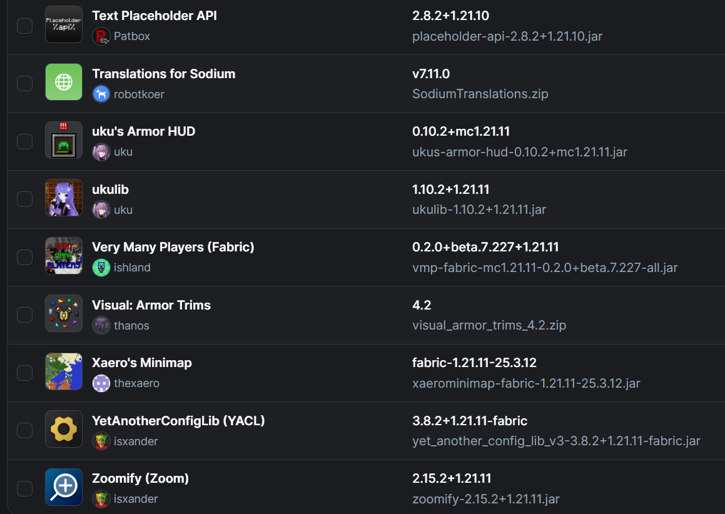Click the yellow YetAnotherConfigLib gear icon
The width and height of the screenshot is (725, 514).
coord(64,430)
